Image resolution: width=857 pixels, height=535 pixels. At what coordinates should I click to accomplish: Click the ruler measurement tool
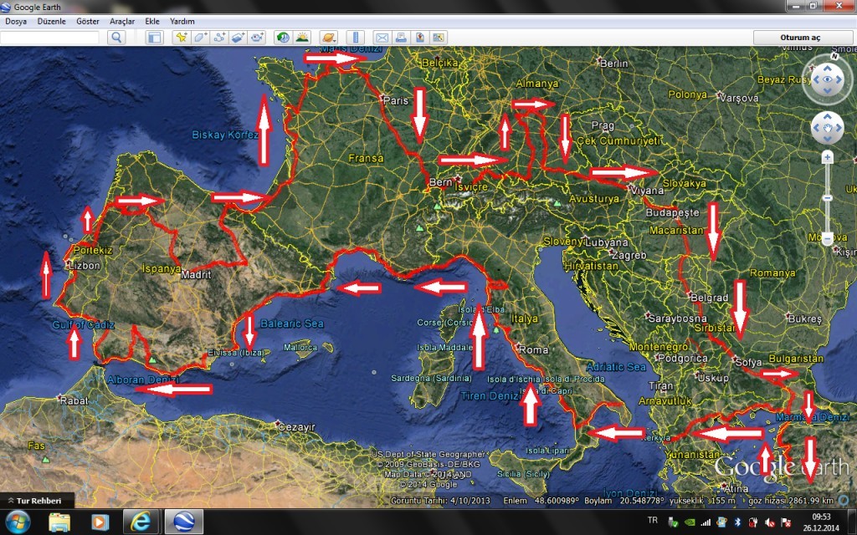[356, 38]
